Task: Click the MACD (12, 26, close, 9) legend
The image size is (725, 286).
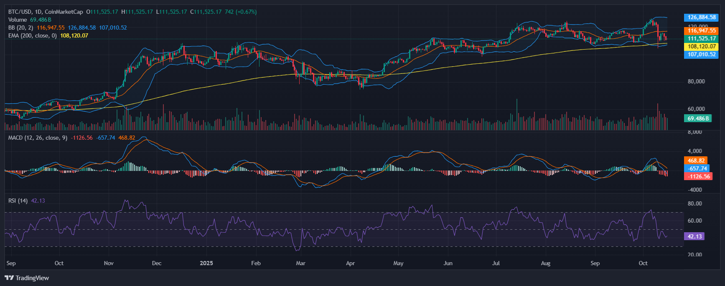Action: [38, 138]
